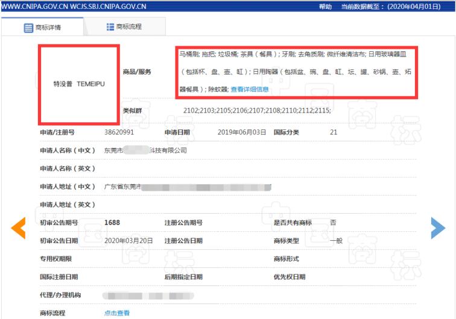The width and height of the screenshot is (456, 319).
Task: Select applicant name 东莞市...科技有限公司
Action: coord(145,150)
